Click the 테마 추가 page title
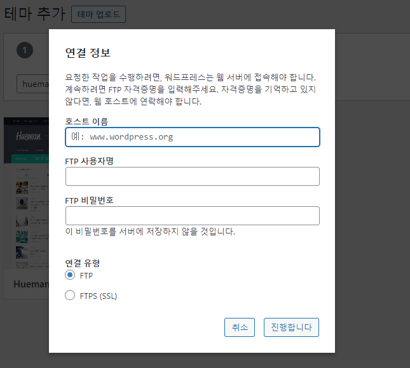 (35, 14)
